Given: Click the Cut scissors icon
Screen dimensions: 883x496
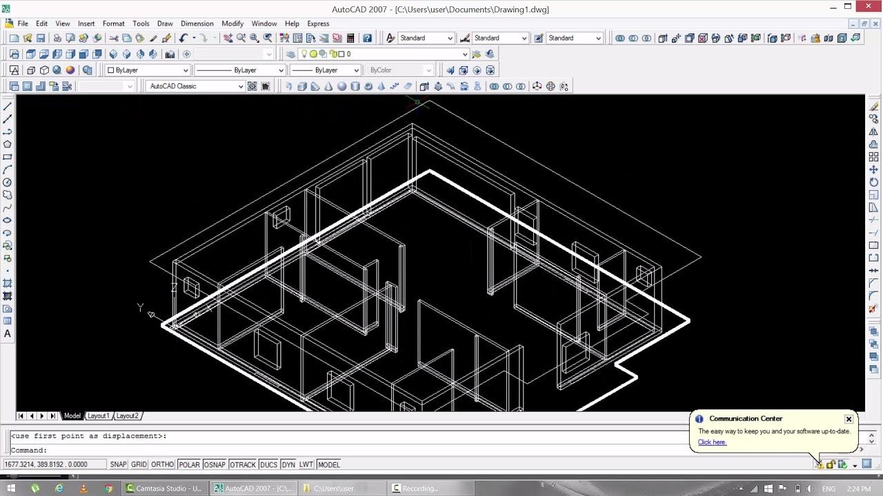Looking at the screenshot, I should click(x=114, y=38).
